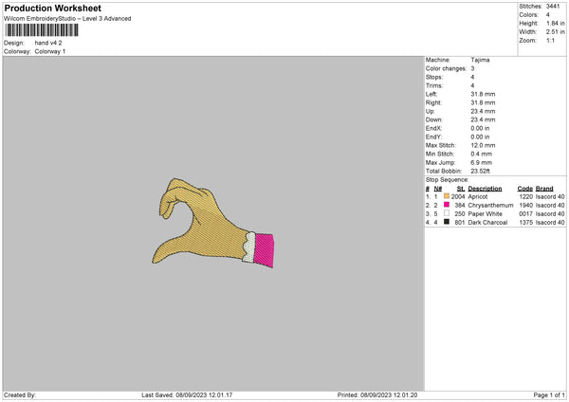The width and height of the screenshot is (569, 402).
Task: Click thread code '1220'
Action: 525,196
